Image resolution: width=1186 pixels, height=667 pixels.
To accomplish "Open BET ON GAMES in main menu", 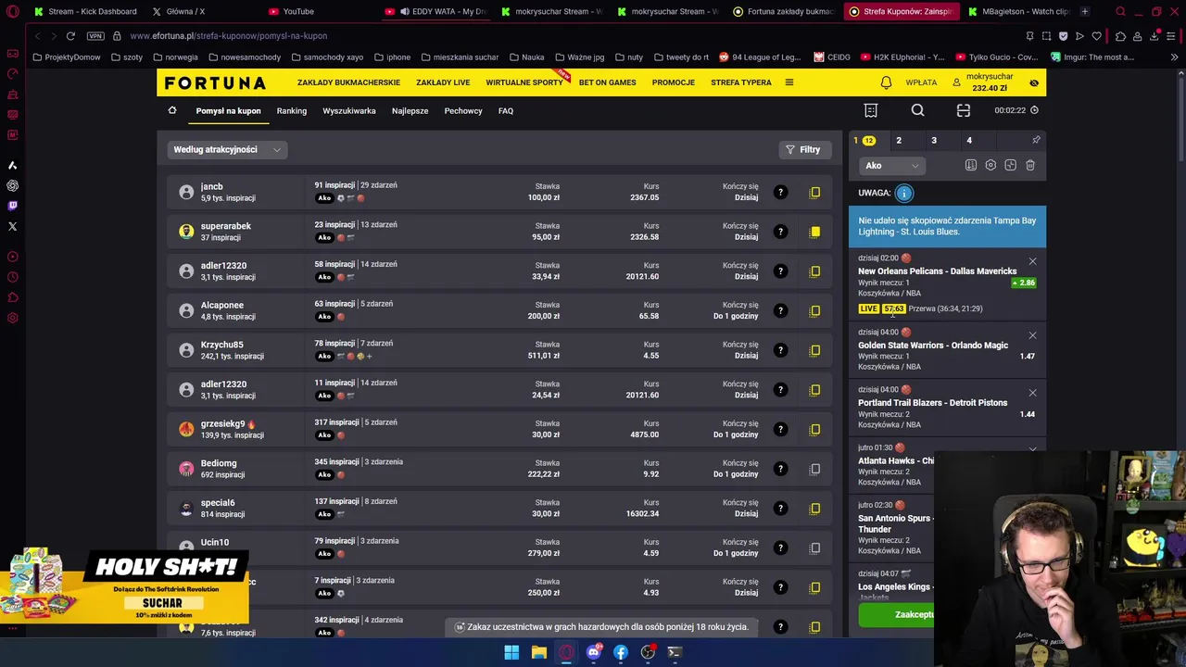I will 607,82.
